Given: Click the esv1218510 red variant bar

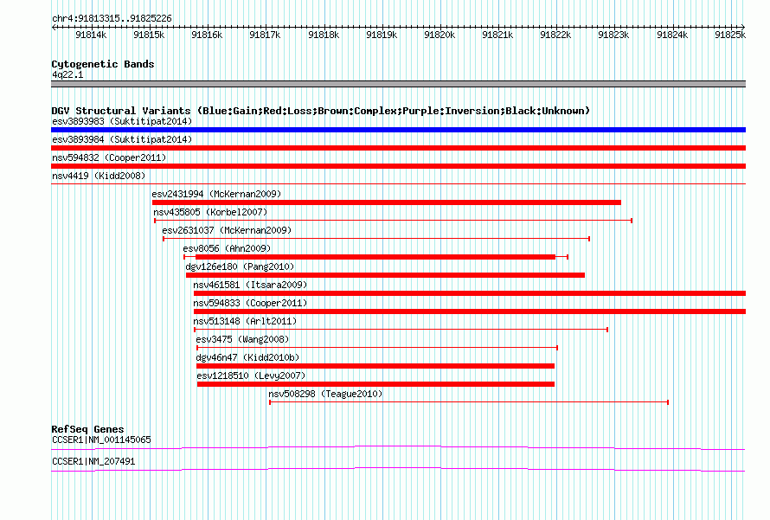Looking at the screenshot, I should pos(375,384).
